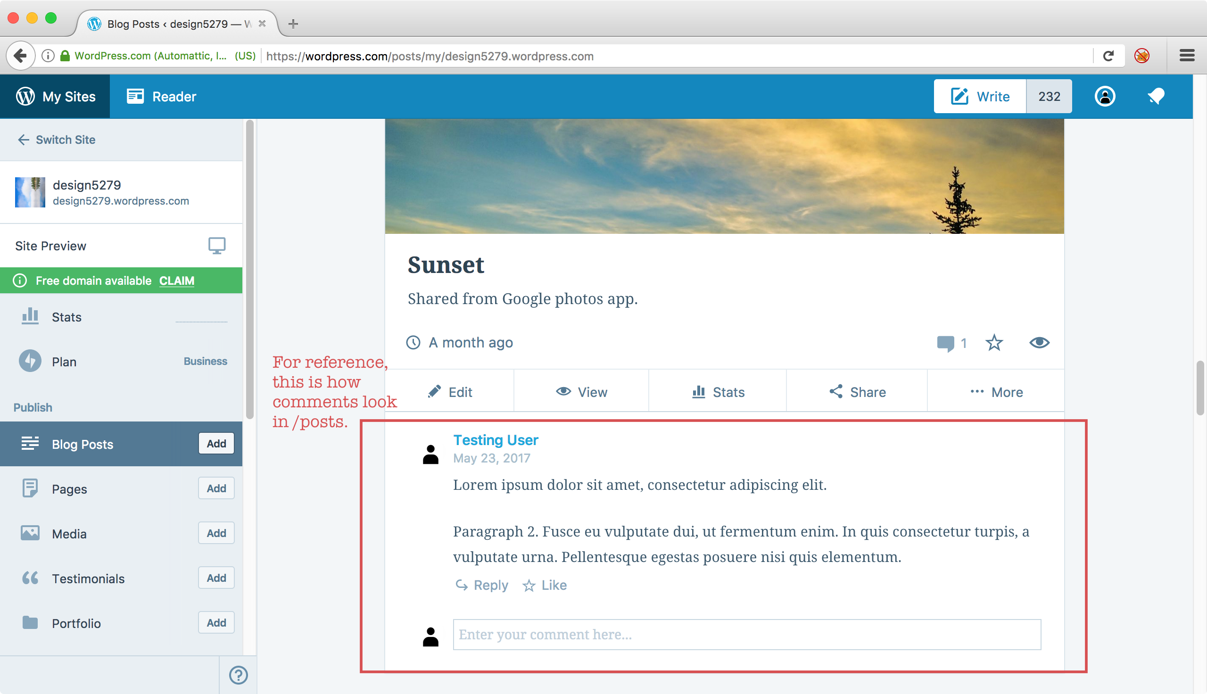
Task: Click the Site Preview monitor icon
Action: click(x=217, y=246)
